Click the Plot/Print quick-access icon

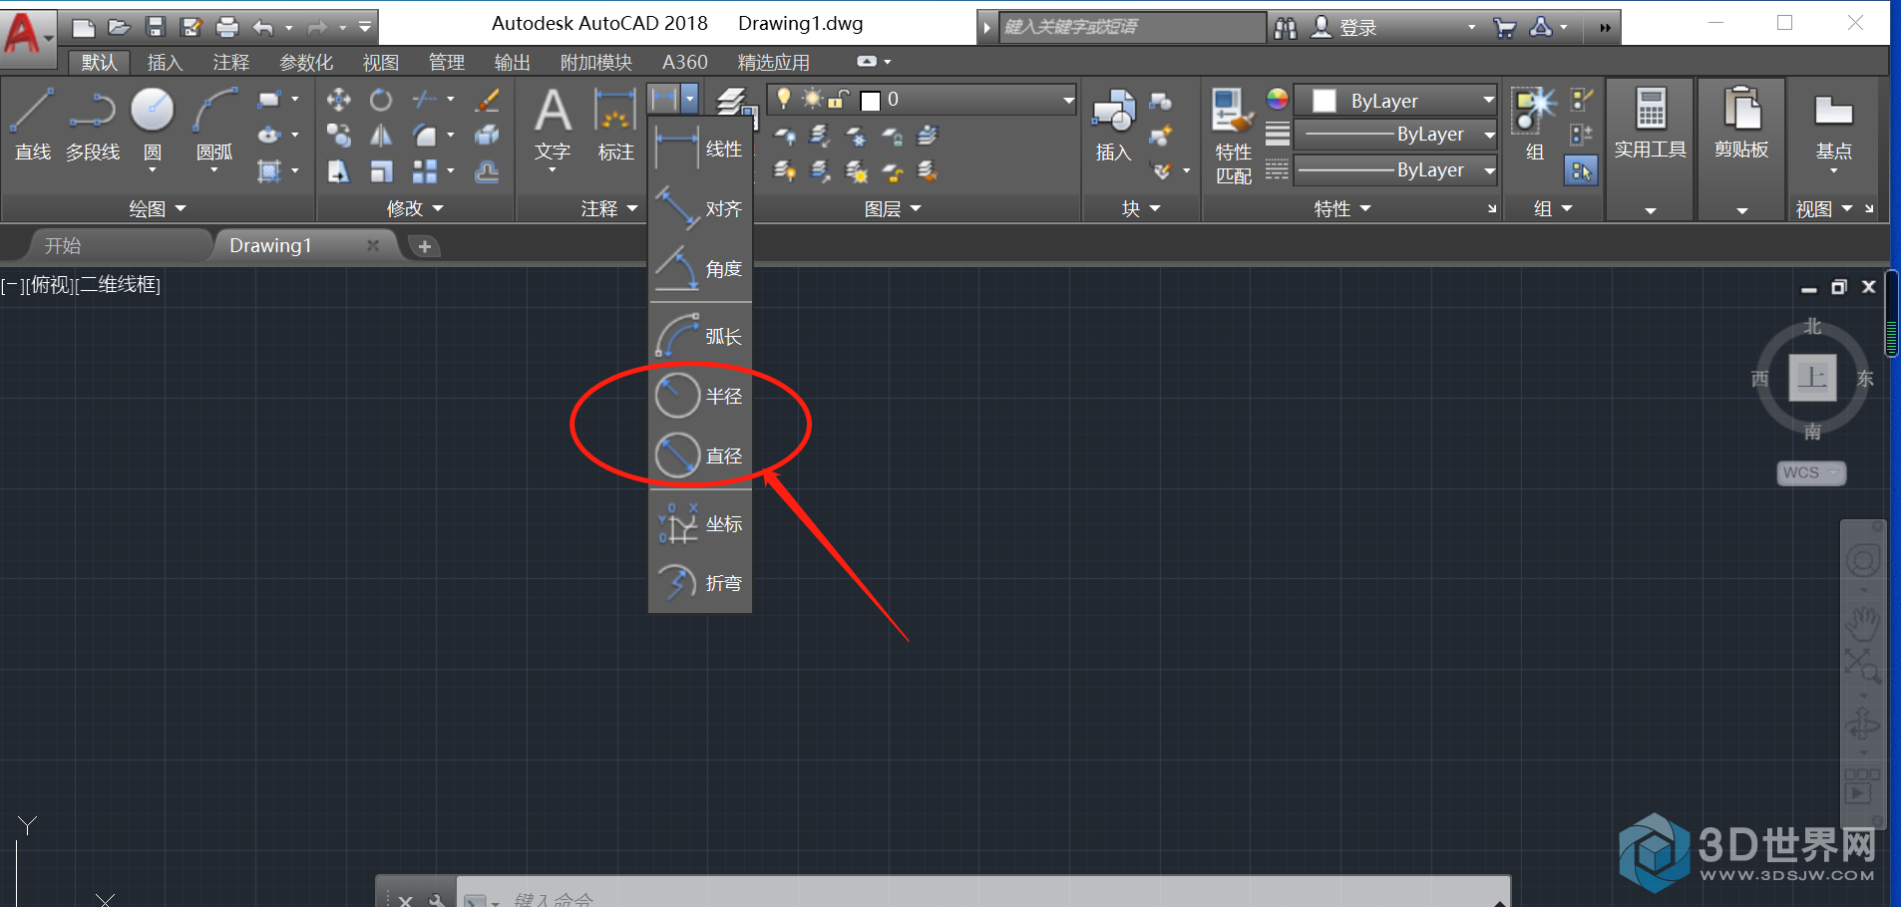coord(226,27)
